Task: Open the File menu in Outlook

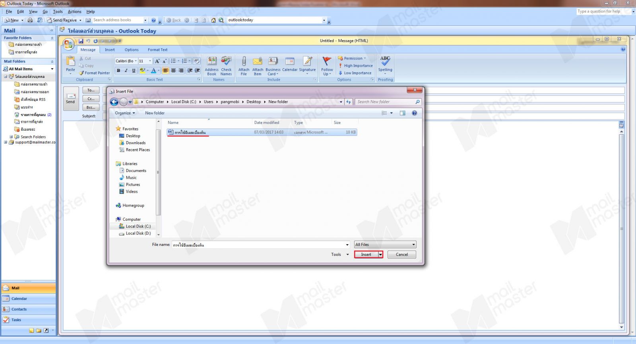Action: (x=9, y=12)
